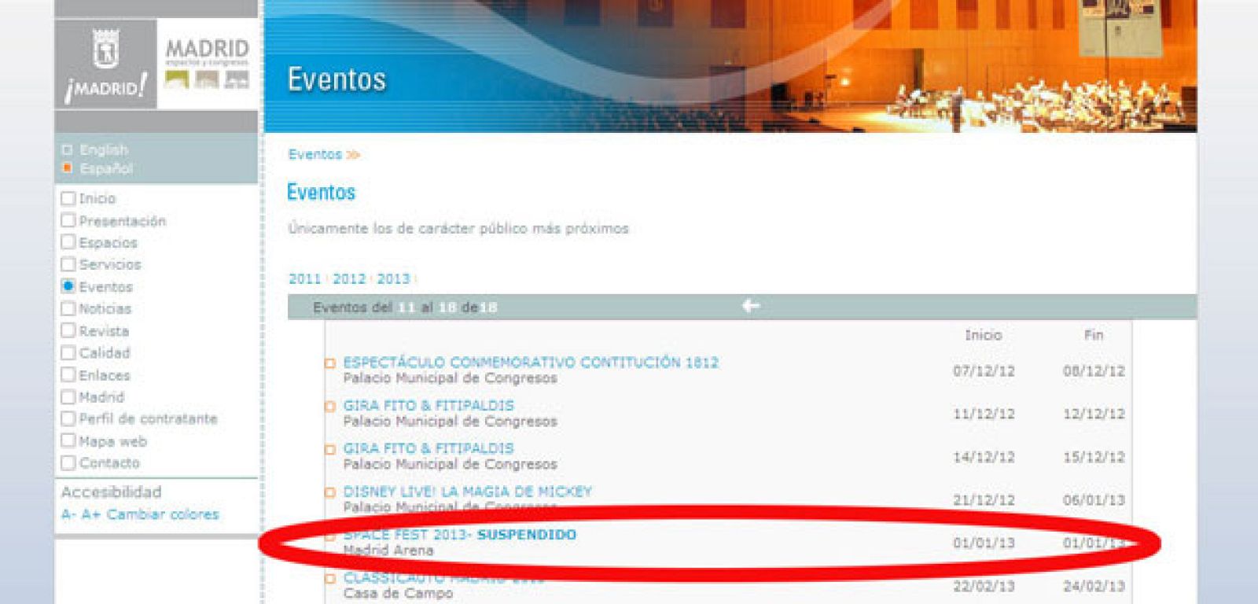
Task: Open the Noticias menu item
Action: point(105,309)
